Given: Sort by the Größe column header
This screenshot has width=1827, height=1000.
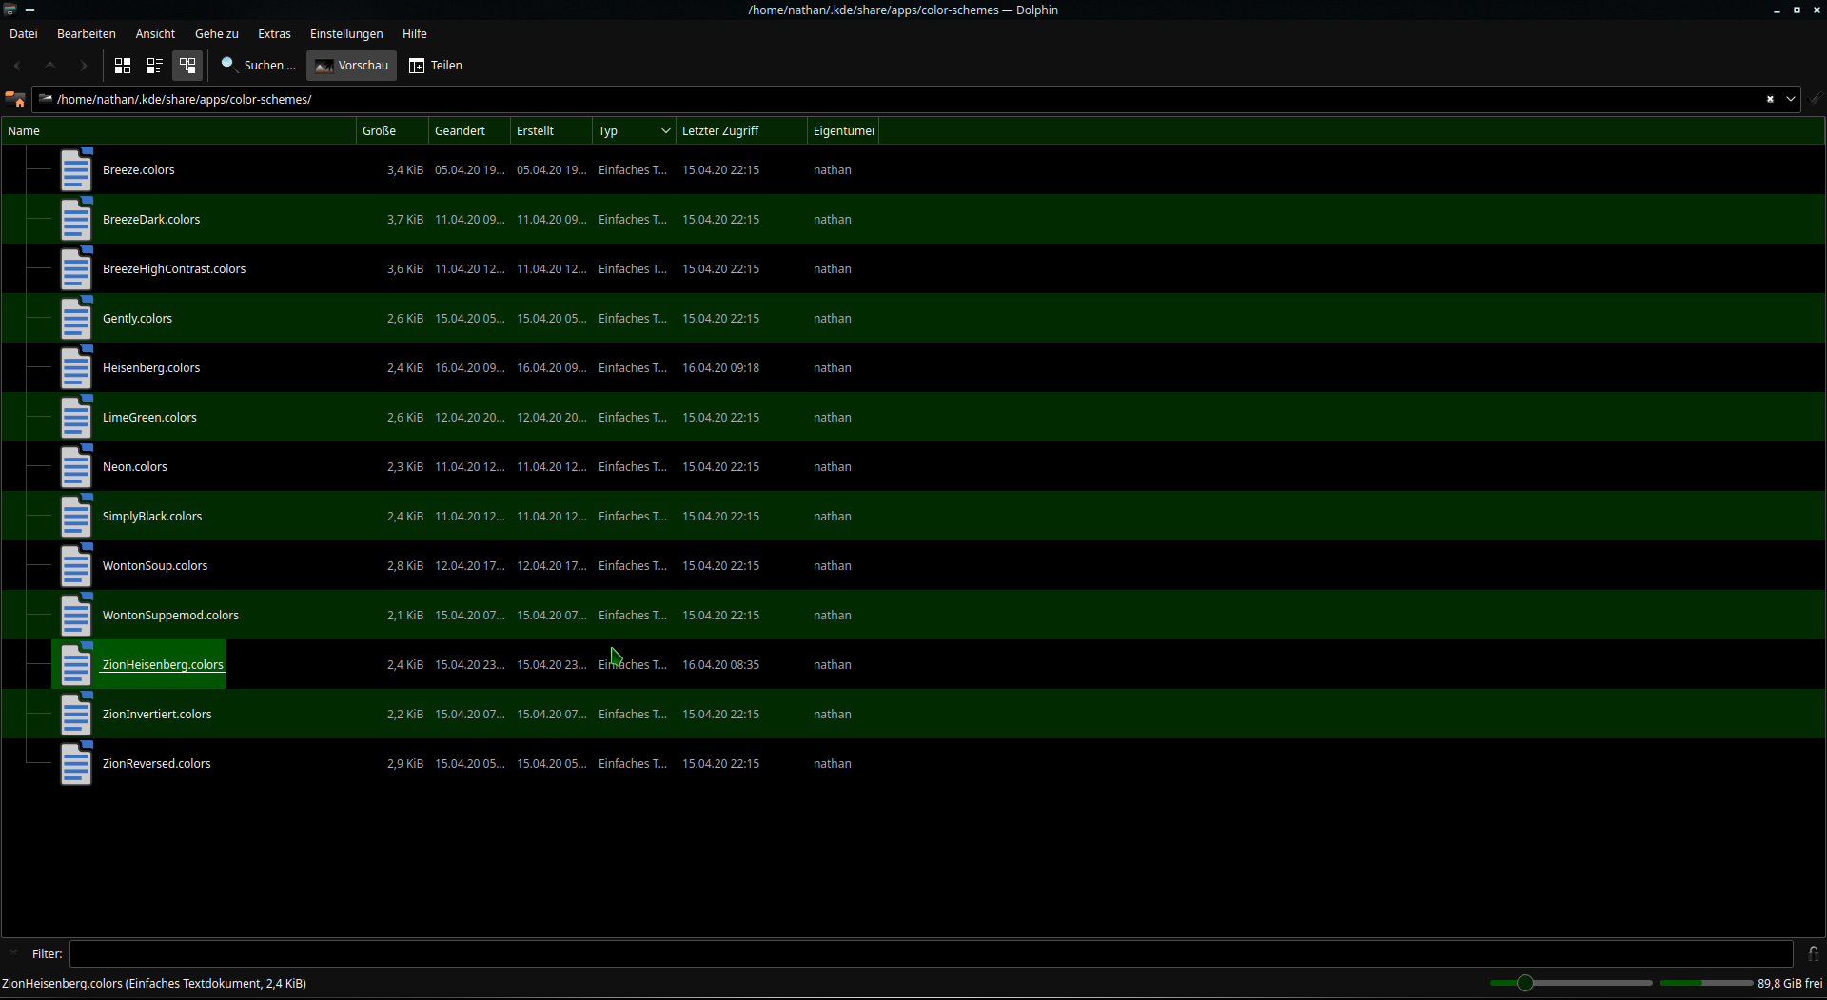Looking at the screenshot, I should 392,131.
